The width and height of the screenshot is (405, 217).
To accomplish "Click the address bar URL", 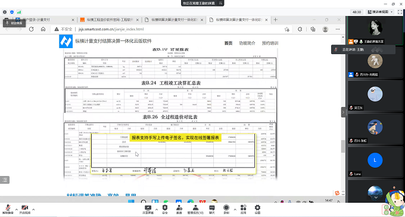I will [x=111, y=29].
